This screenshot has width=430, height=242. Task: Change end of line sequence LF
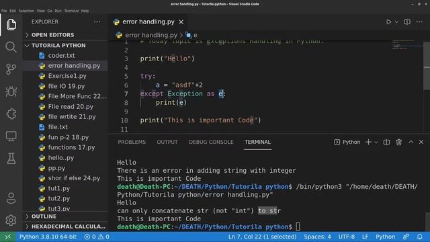coord(365,237)
